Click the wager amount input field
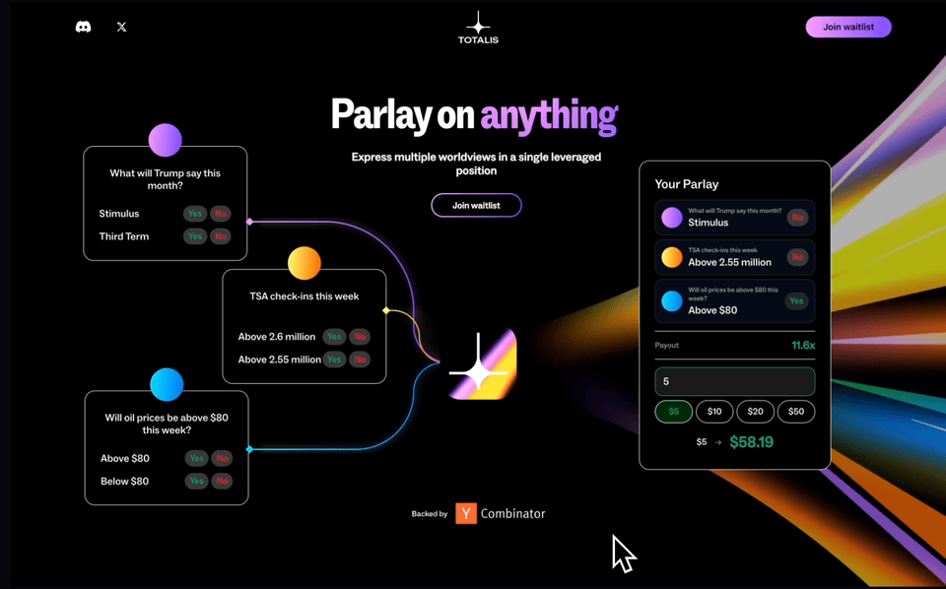Screen dimensions: 946x589 735,381
